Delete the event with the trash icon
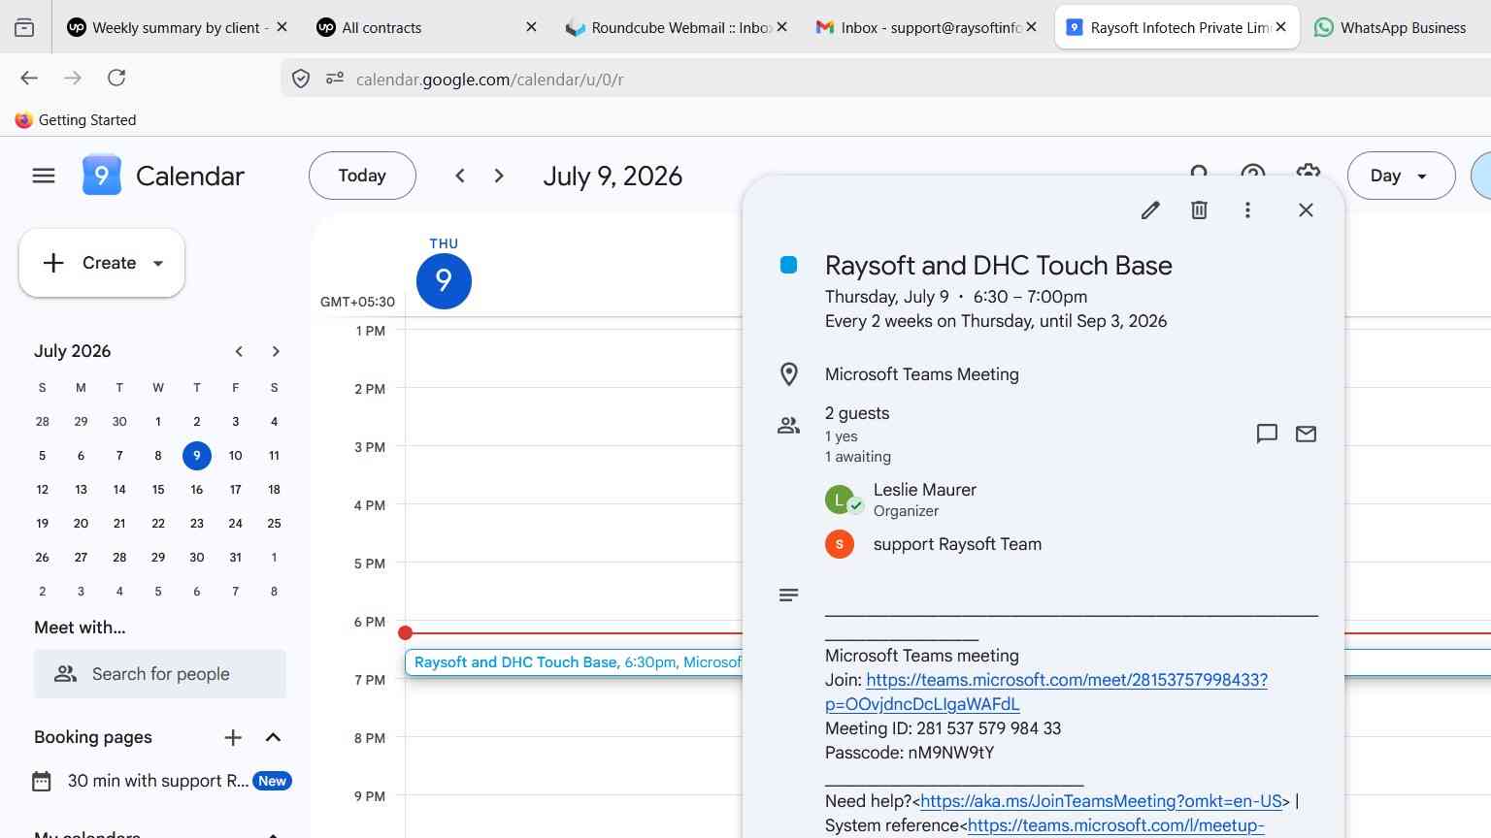 click(x=1199, y=210)
